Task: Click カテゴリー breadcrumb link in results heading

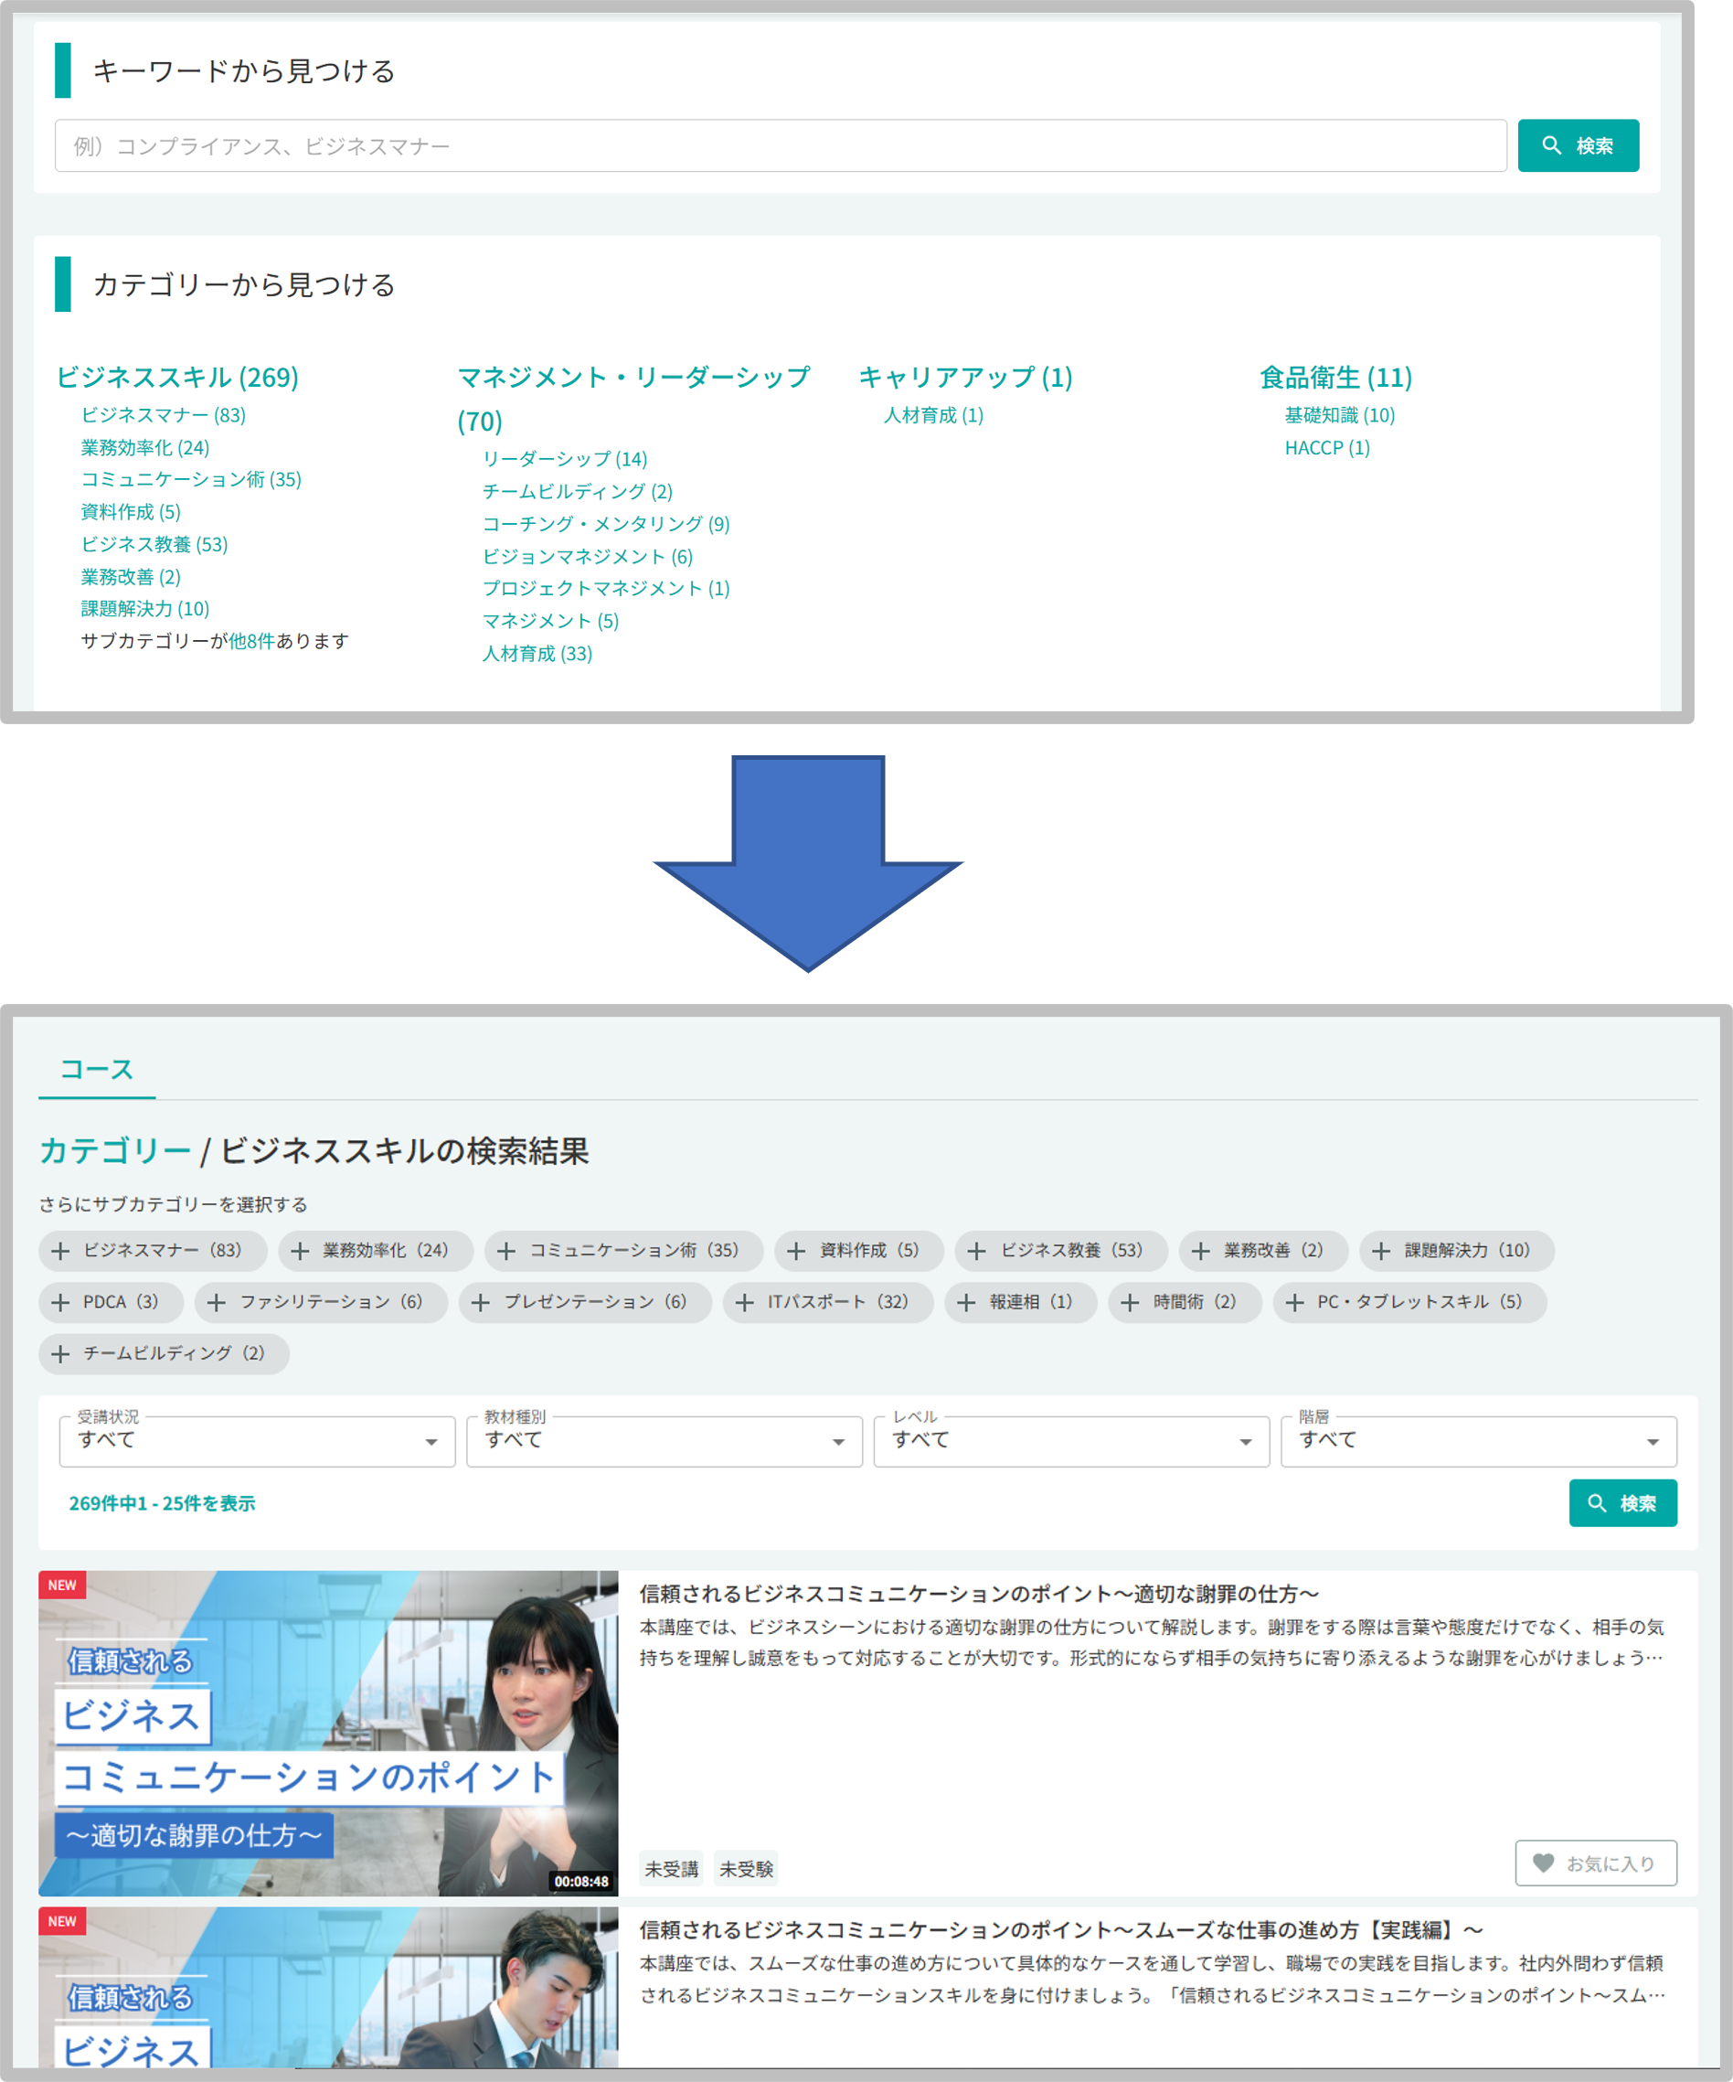Action: [115, 1151]
